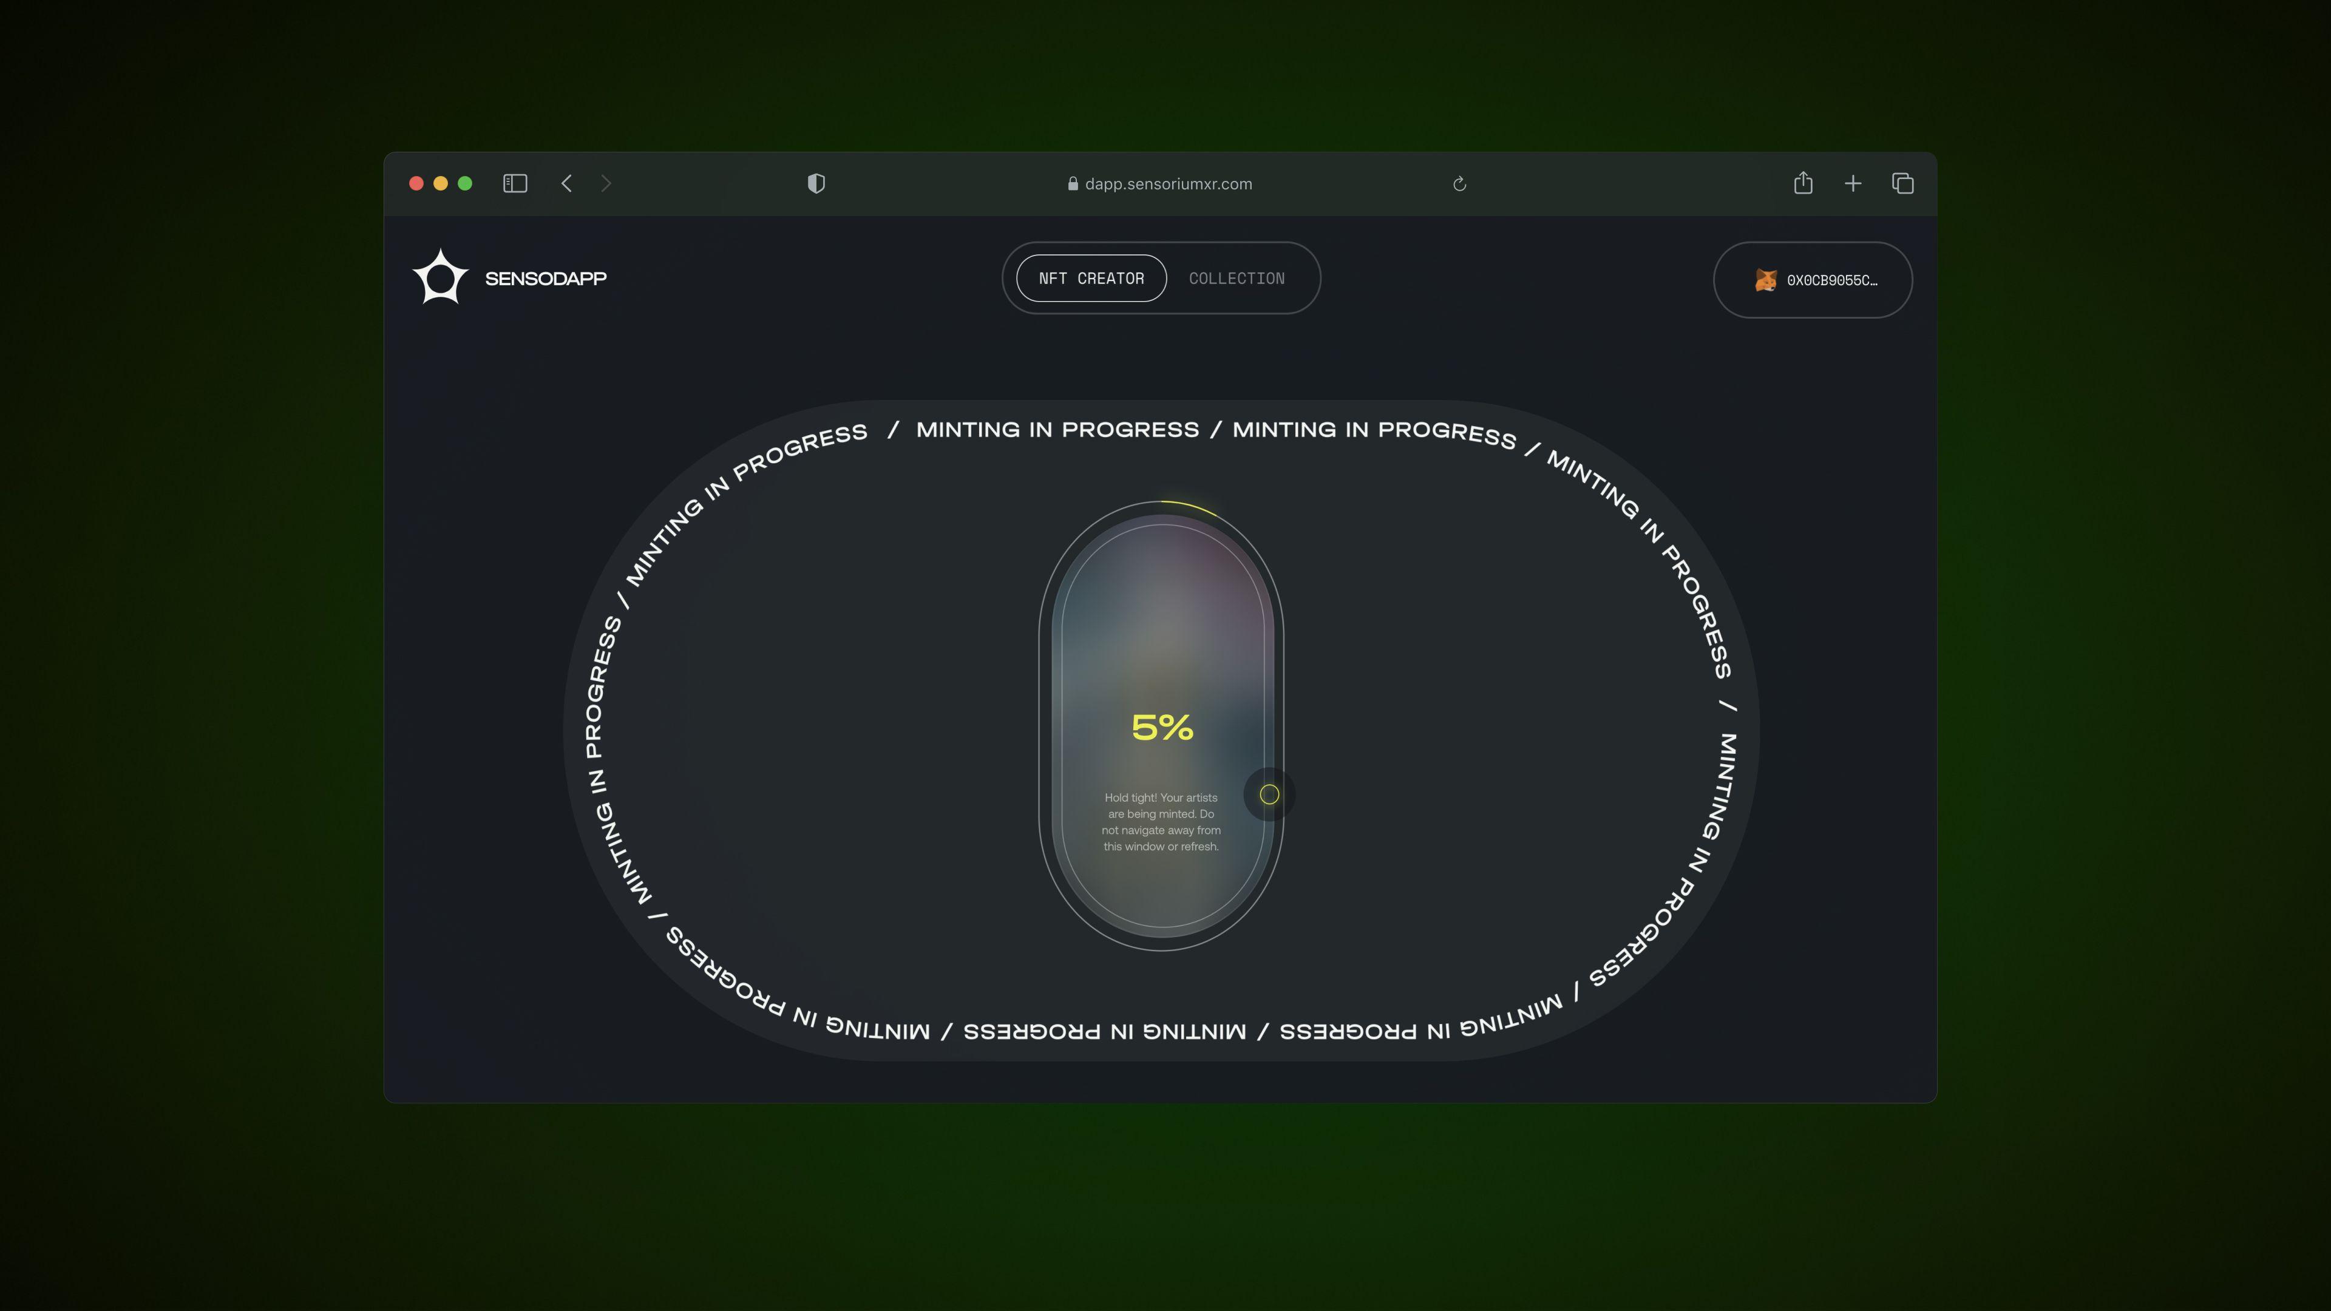Open the wallet address 0X0CB9055C button

click(x=1813, y=280)
